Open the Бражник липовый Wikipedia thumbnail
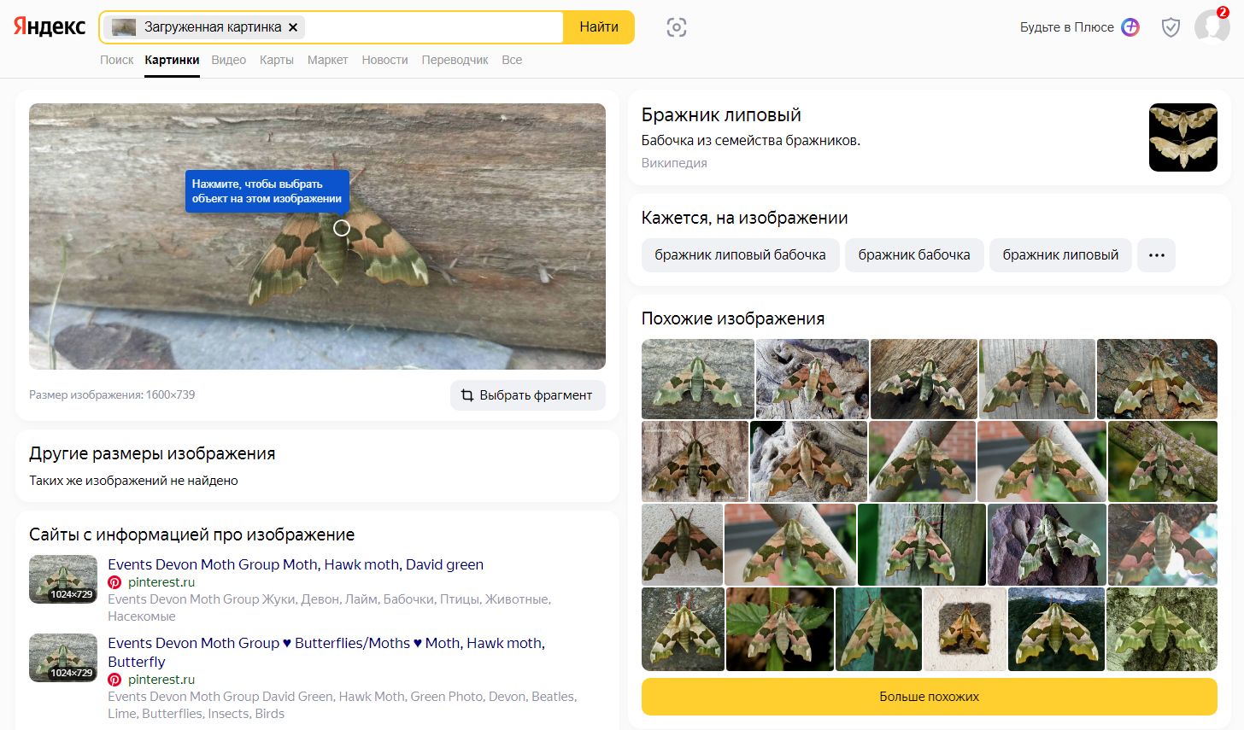The height and width of the screenshot is (730, 1244). [x=1182, y=137]
